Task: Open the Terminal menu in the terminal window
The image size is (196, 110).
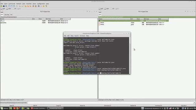Action: tap(82, 36)
